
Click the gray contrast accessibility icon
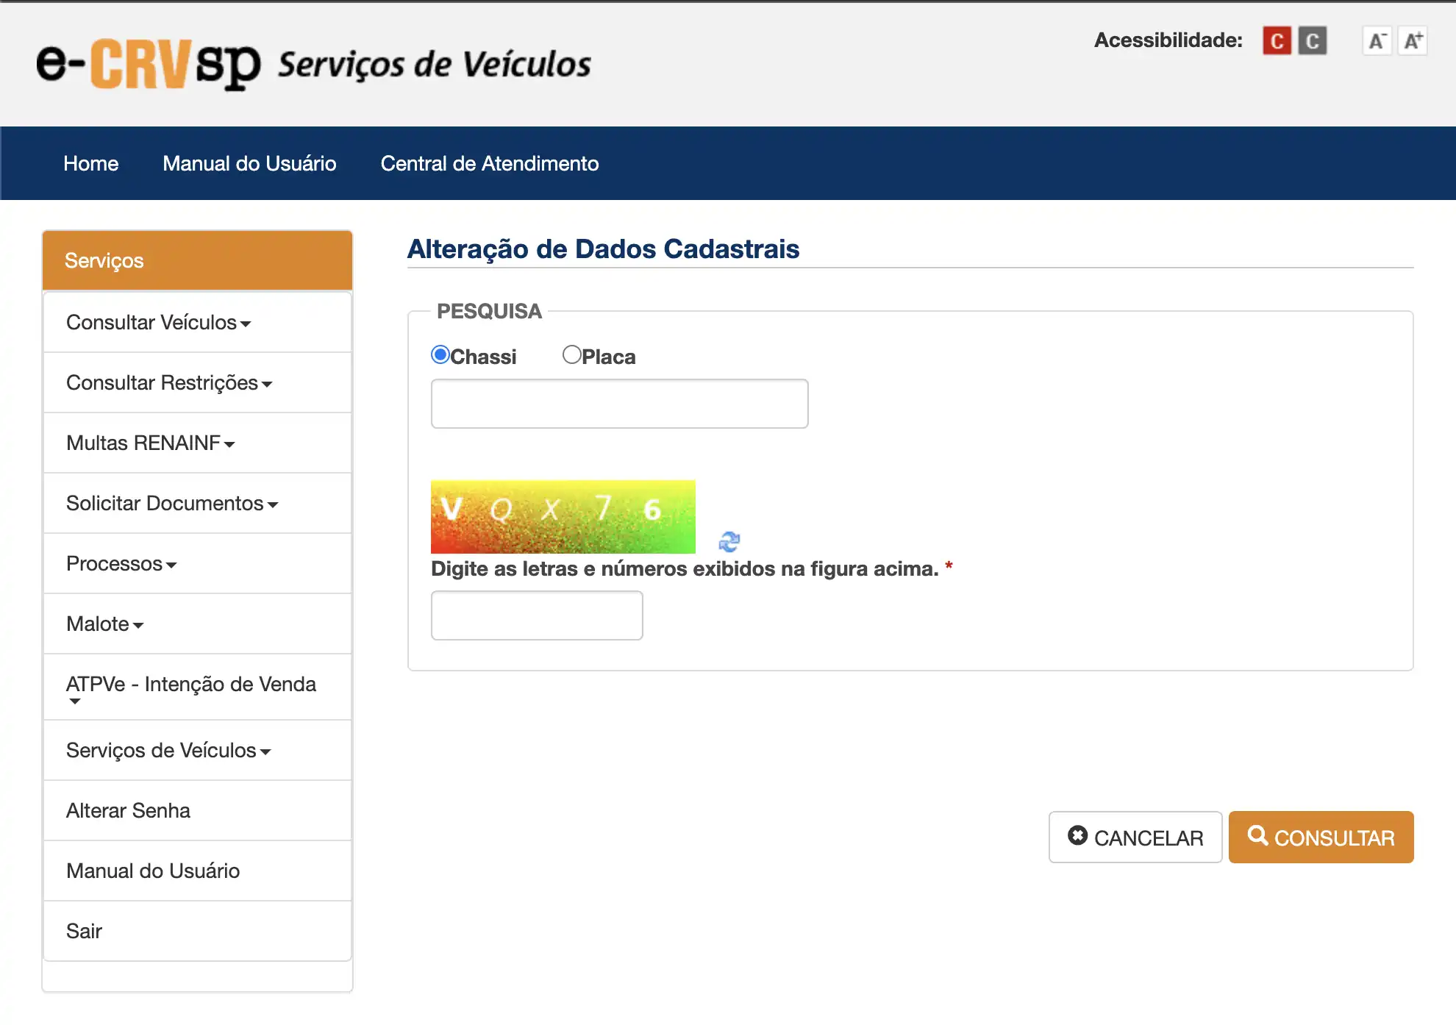1312,41
